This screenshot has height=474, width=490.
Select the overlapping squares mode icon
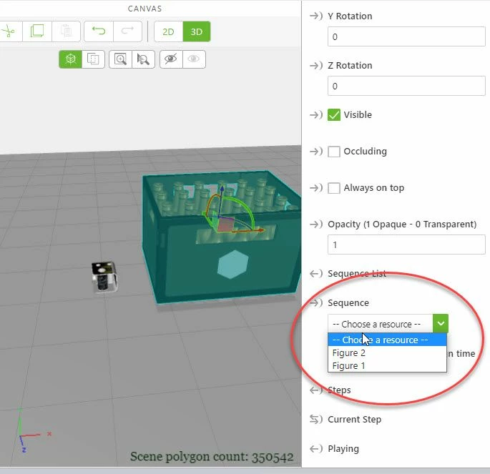tap(93, 59)
